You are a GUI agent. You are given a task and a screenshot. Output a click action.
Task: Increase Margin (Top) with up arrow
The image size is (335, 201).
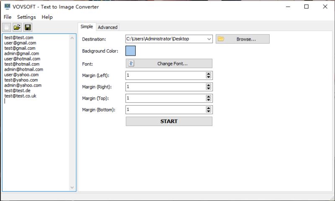[x=209, y=97]
